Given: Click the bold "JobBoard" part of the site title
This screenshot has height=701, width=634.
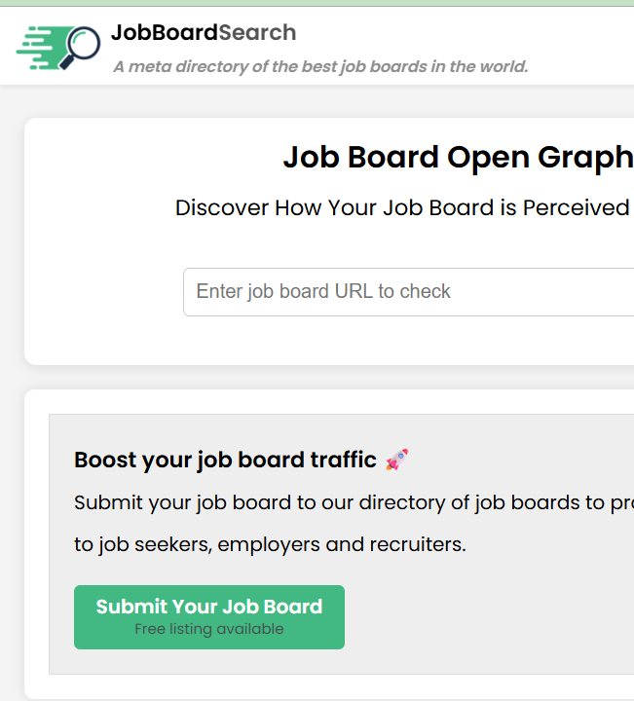Looking at the screenshot, I should [x=165, y=33].
